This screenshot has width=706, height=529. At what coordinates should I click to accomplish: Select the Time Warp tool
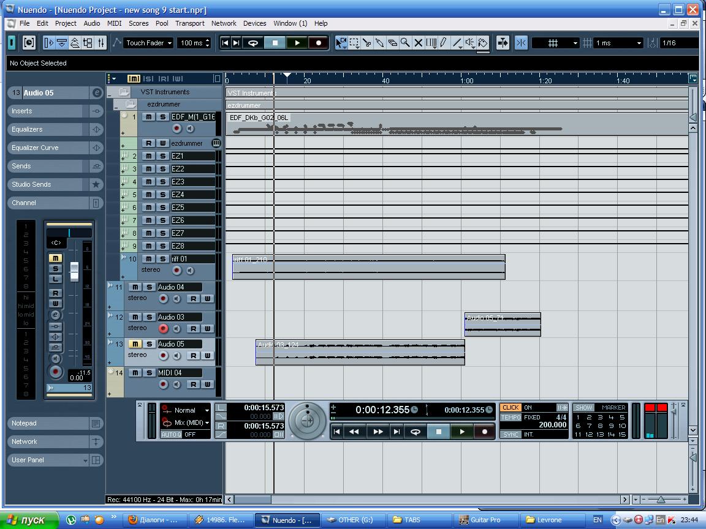tap(431, 43)
